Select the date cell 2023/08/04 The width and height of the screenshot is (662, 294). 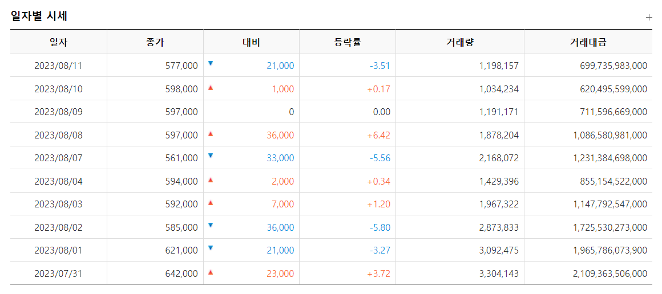(x=58, y=181)
